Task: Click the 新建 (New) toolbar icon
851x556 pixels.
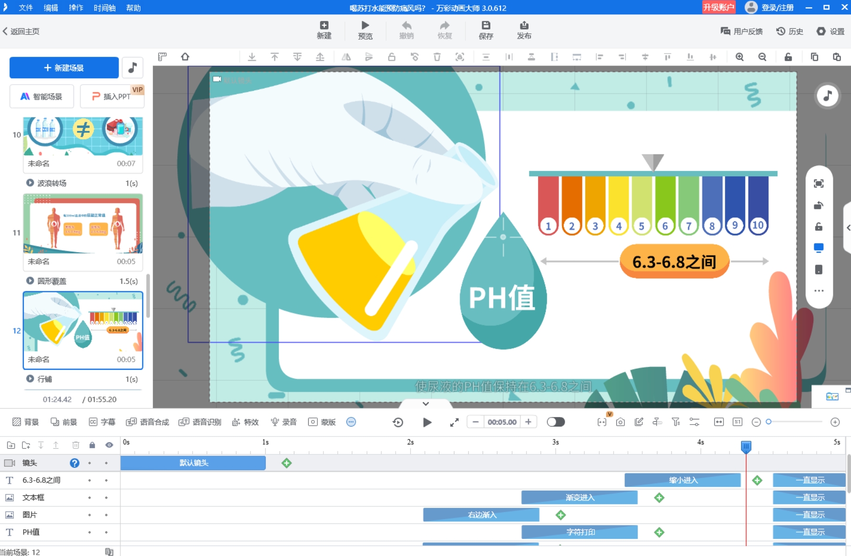Action: pos(324,30)
